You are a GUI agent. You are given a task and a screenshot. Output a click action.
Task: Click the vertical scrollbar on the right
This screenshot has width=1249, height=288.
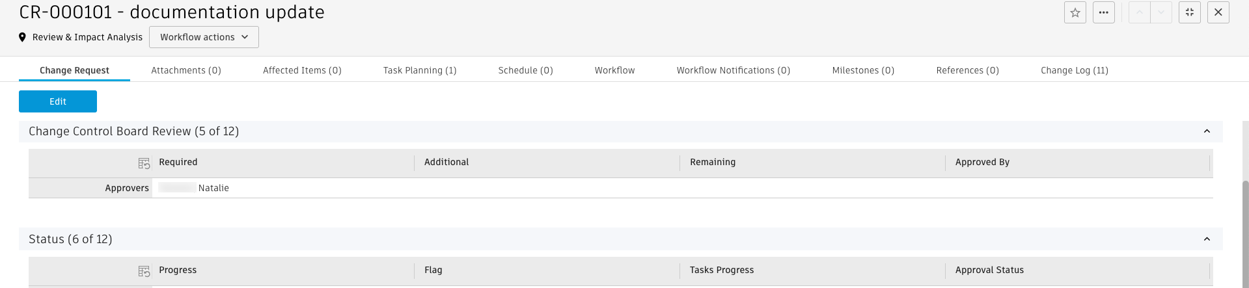tap(1245, 228)
